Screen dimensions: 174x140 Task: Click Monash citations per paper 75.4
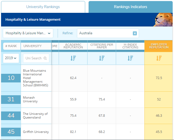point(102,99)
